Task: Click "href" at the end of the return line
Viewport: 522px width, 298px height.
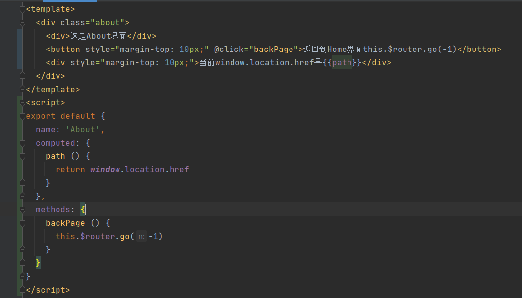Action: pyautogui.click(x=179, y=170)
